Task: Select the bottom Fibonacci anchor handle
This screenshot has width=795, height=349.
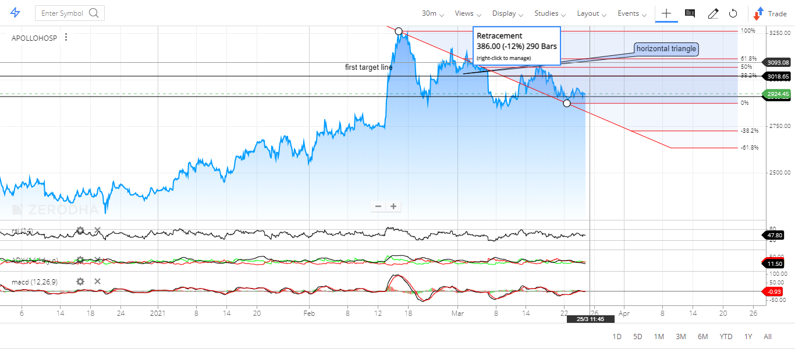Action: click(567, 103)
